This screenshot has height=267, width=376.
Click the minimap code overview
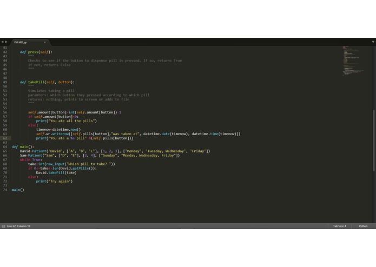(353, 61)
